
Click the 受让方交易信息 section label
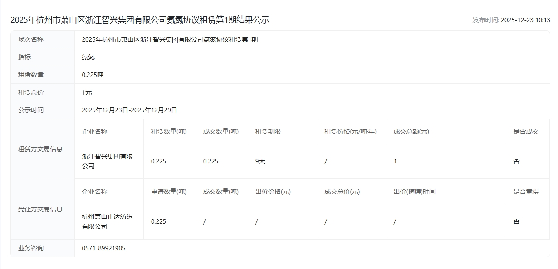pyautogui.click(x=40, y=209)
